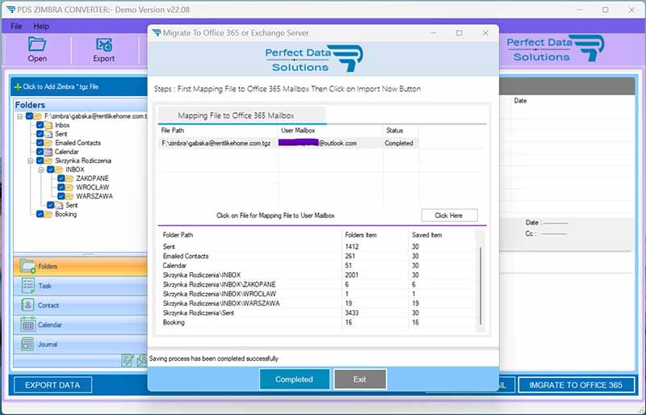Click the EXPORT DATA button

tap(52, 385)
